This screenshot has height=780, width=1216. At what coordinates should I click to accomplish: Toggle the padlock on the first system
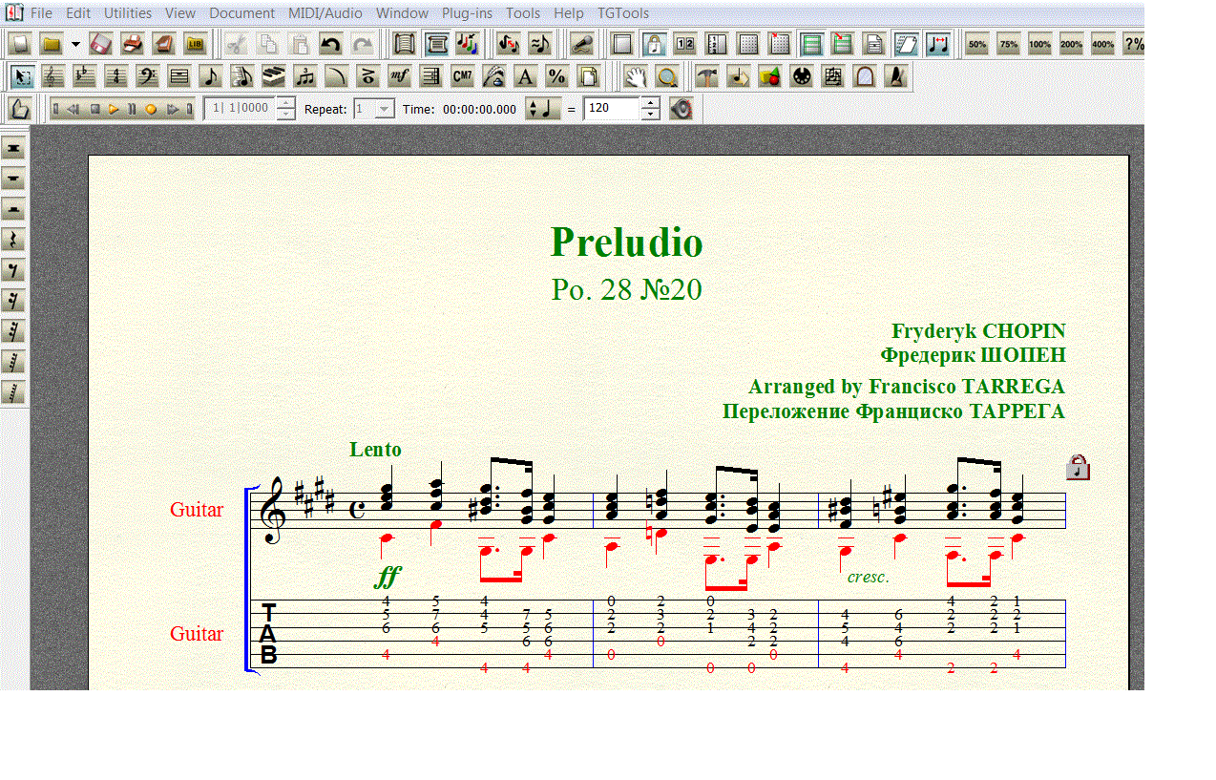1078,467
